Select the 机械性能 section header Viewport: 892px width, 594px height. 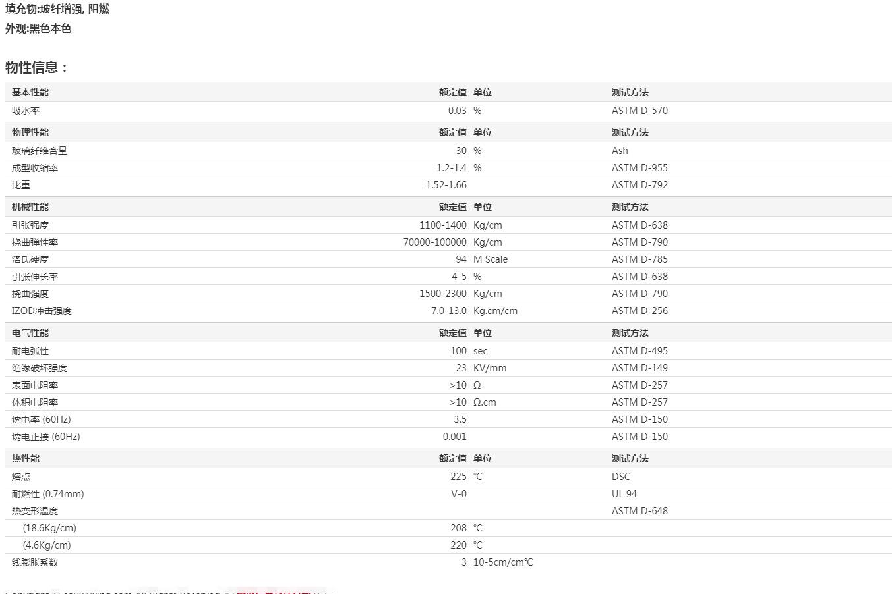coord(30,207)
